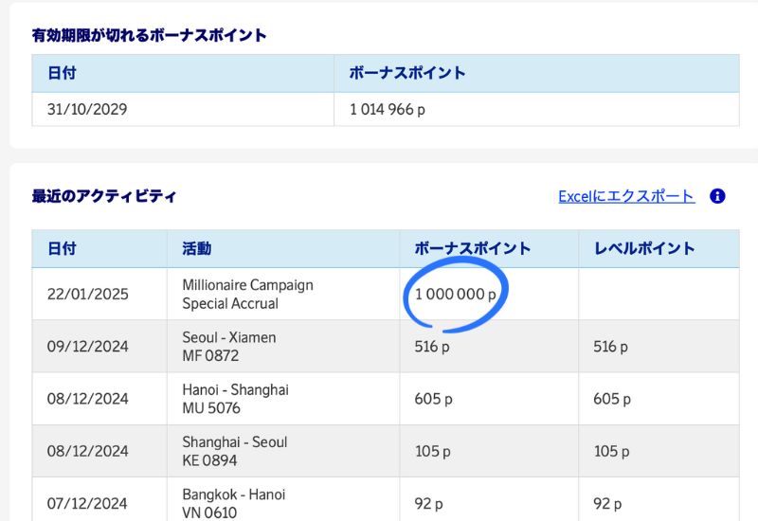The width and height of the screenshot is (758, 521).
Task: Select the Bangkok - Hanoi VN 0610 row
Action: point(386,499)
